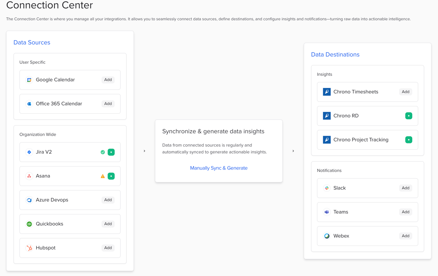Click the Google Calendar icon
438x276 pixels.
29,80
